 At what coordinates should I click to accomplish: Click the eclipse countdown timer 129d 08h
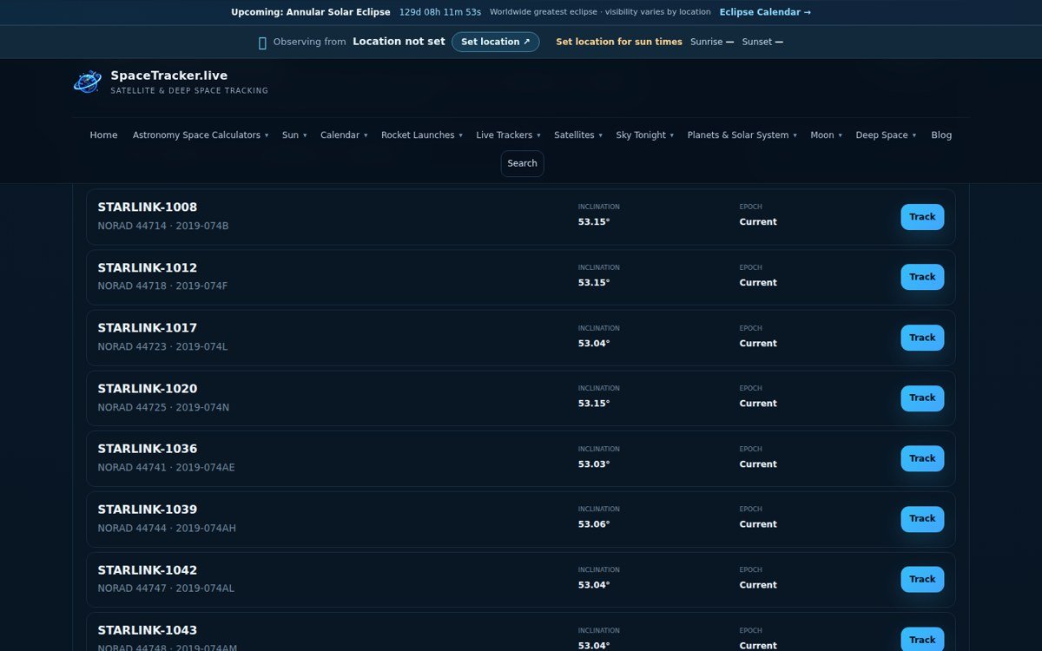tap(439, 12)
